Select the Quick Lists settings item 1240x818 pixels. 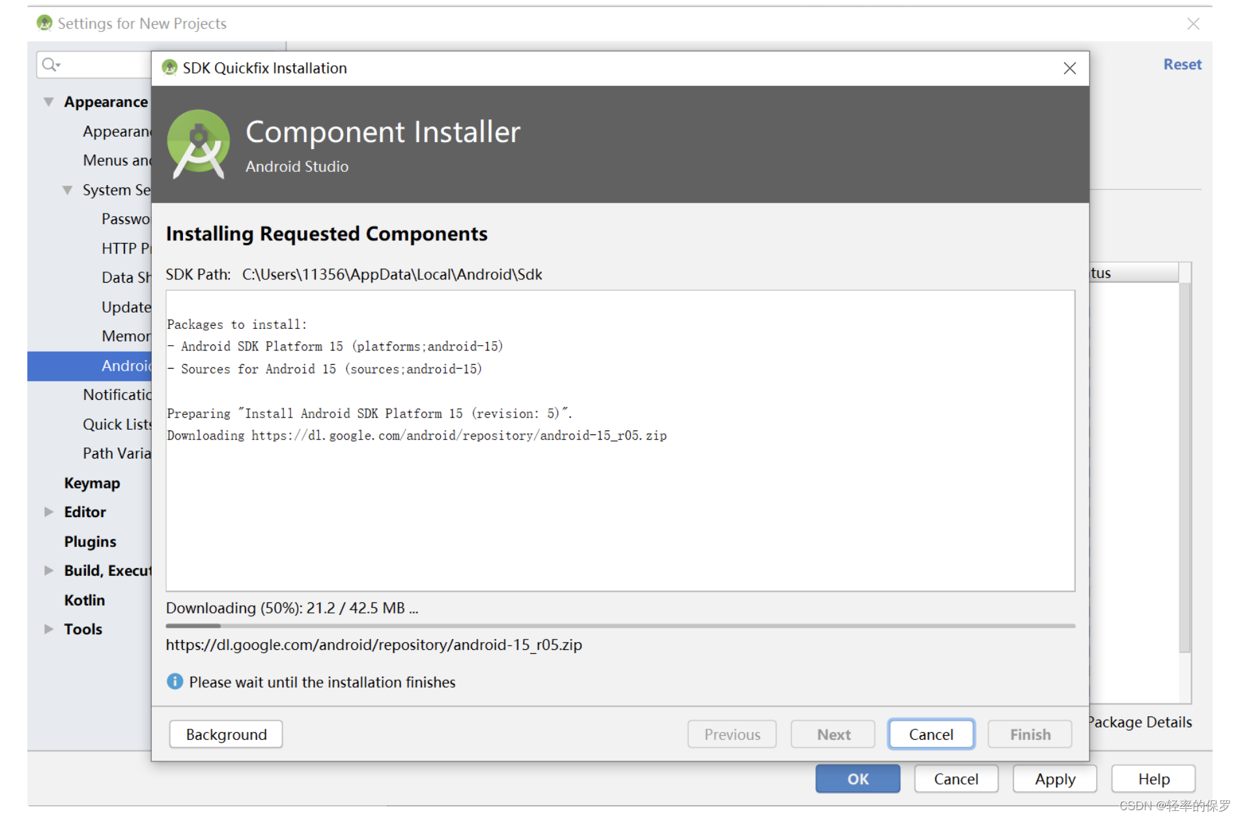[117, 424]
